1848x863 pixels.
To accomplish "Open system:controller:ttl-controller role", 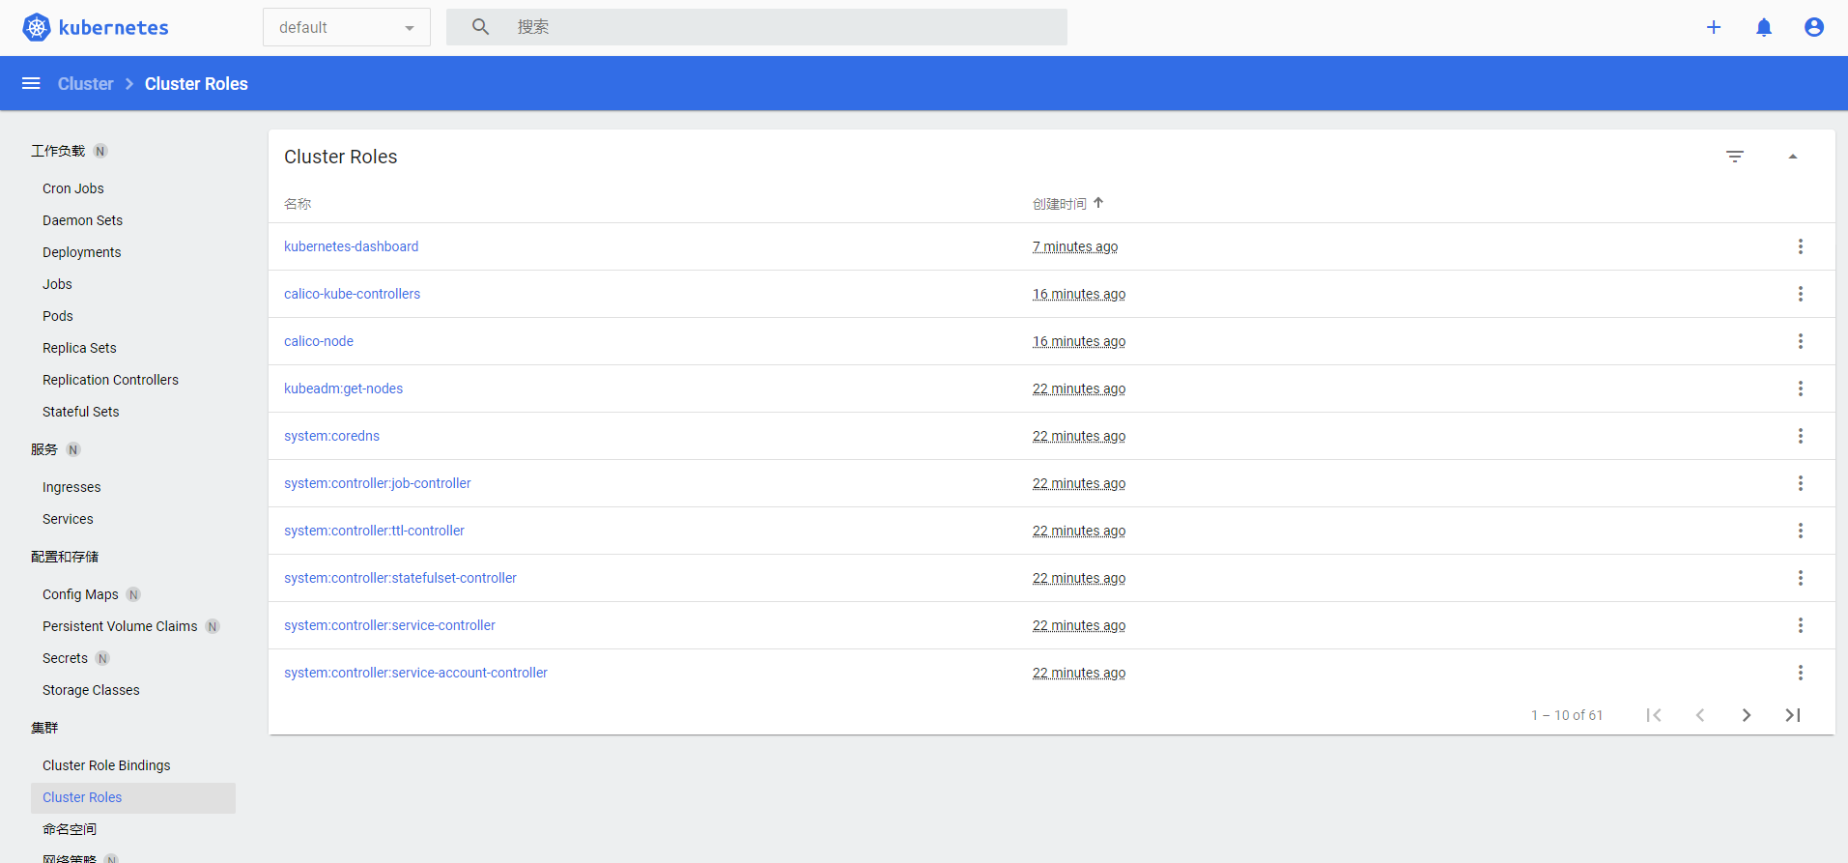I will (375, 531).
